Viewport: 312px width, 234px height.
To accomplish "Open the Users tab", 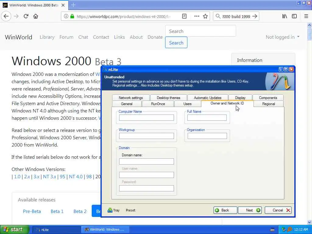I will (187, 104).
